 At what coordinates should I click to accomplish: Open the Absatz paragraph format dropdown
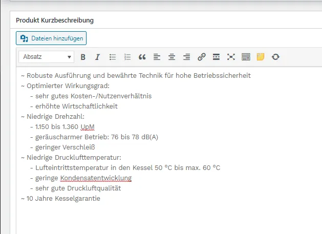tap(47, 57)
